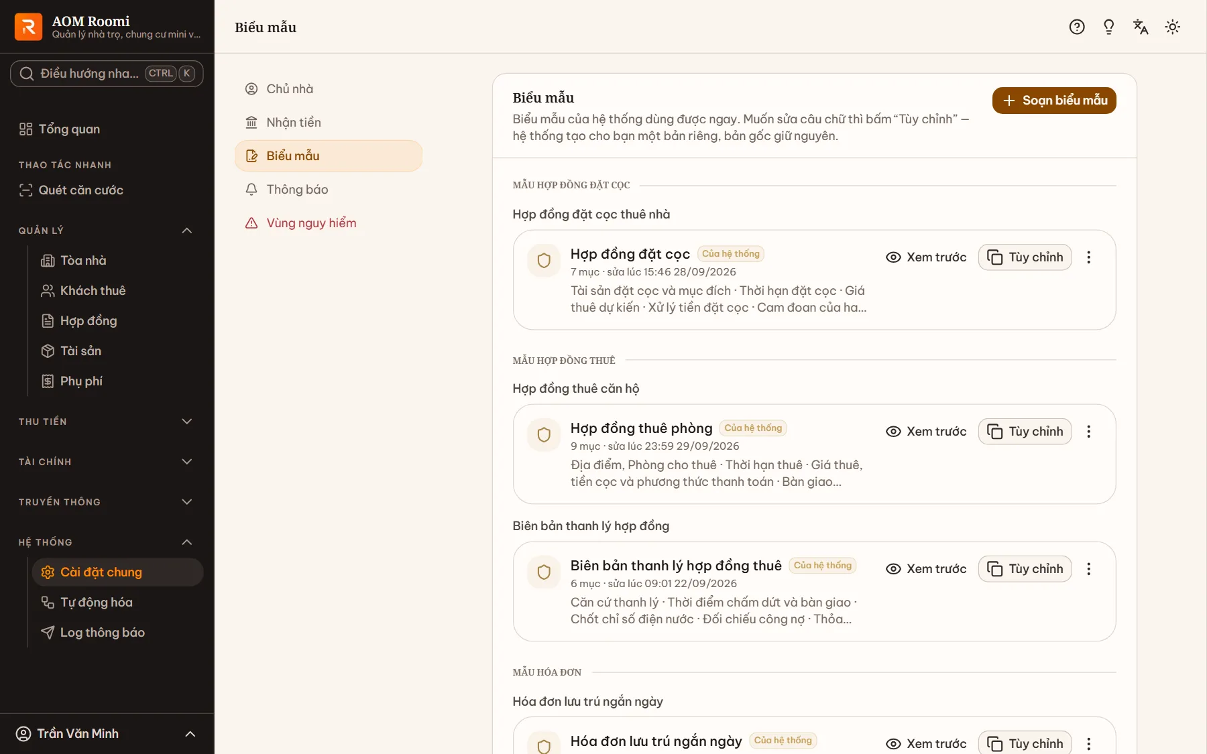
Task: Preview Hóa đơn lưu trú ngắn ngày
Action: point(926,744)
